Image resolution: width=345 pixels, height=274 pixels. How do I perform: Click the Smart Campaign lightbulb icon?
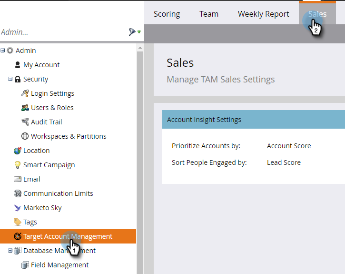coord(18,165)
